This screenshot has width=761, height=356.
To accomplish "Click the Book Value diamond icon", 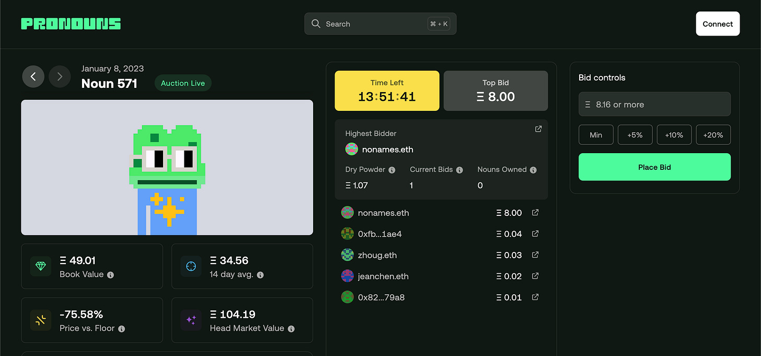I will (x=41, y=266).
